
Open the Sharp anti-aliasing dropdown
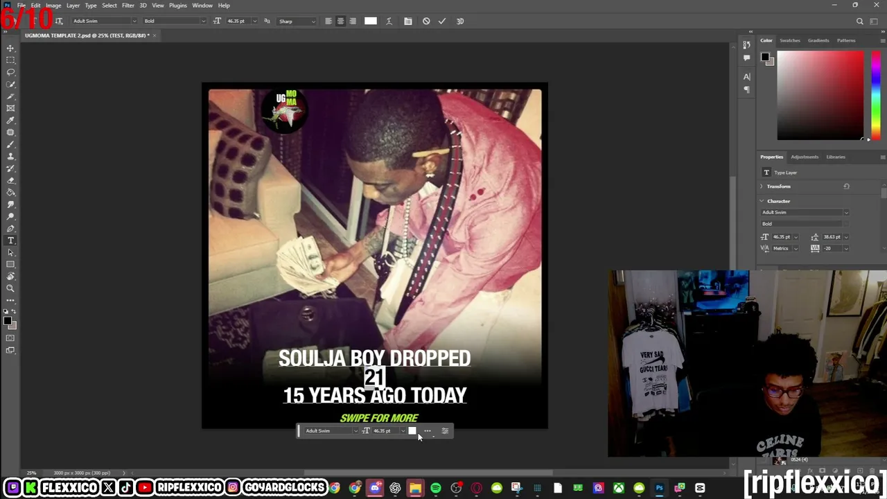(x=297, y=21)
